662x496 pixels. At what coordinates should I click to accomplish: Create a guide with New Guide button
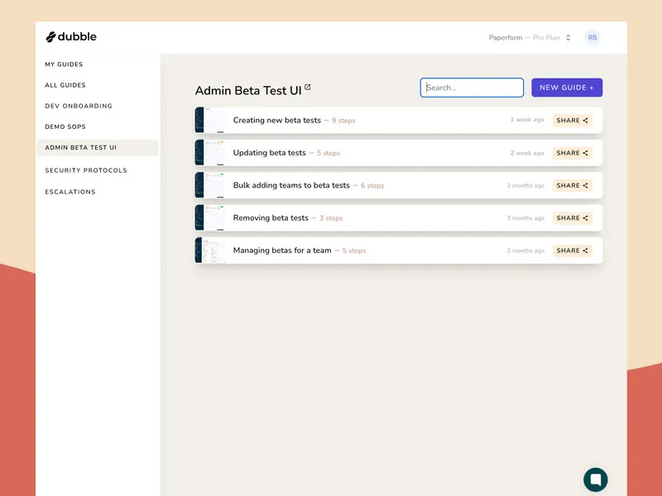point(567,88)
